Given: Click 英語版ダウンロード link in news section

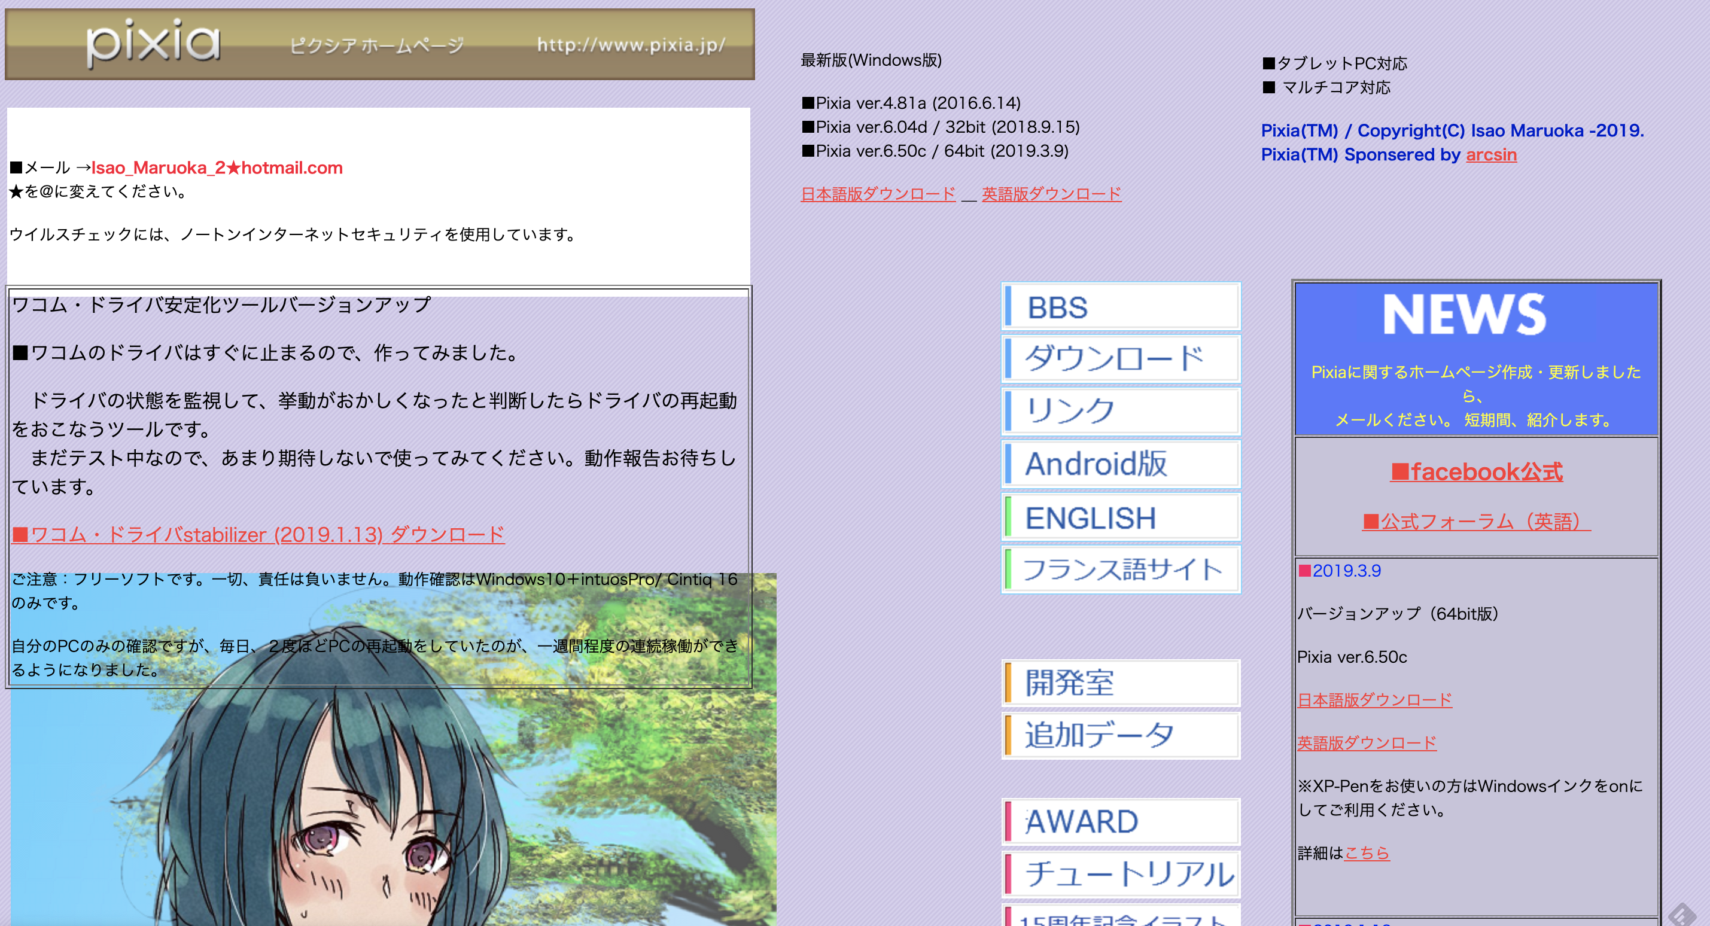Looking at the screenshot, I should coord(1367,743).
